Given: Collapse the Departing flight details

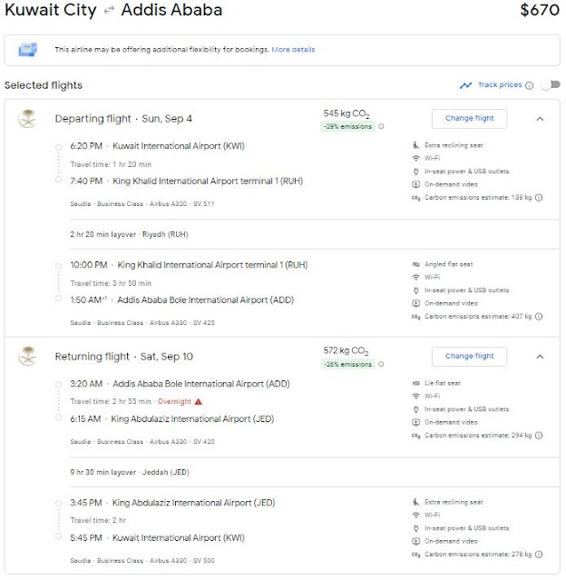Looking at the screenshot, I should click(x=540, y=119).
